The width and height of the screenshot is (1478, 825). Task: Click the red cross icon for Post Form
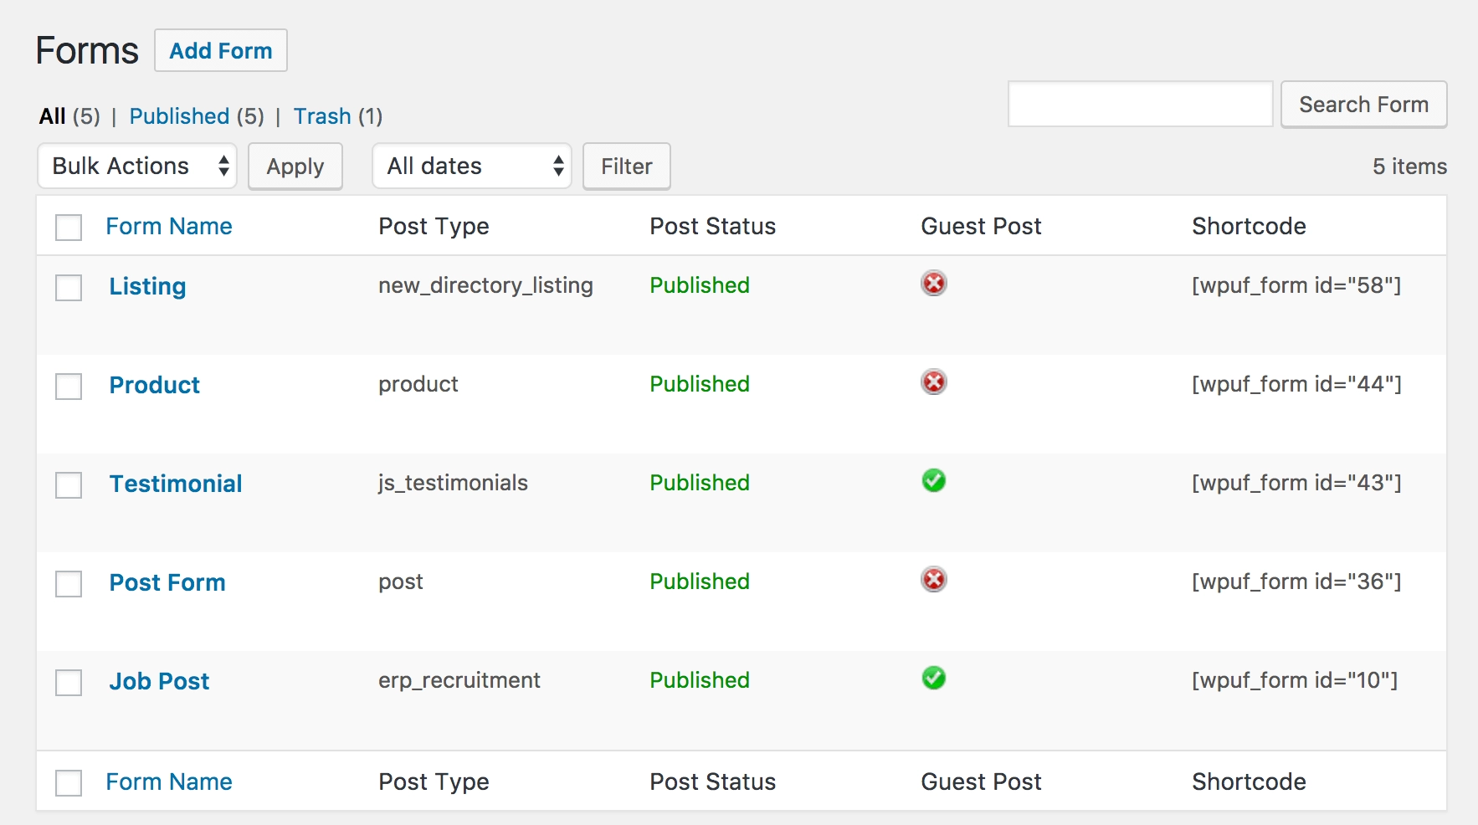(x=933, y=580)
